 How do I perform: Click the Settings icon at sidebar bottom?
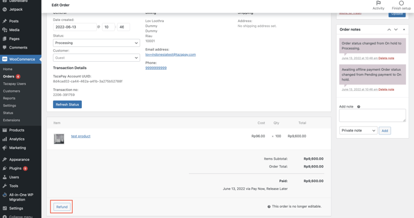tap(4, 208)
